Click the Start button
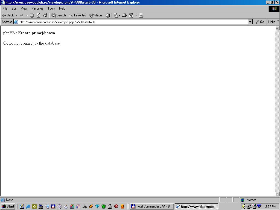This screenshot has width=280, height=210. tap(8, 206)
